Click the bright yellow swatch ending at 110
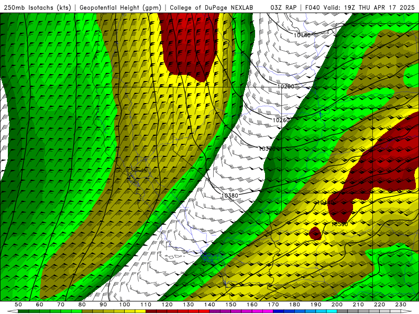419x314 pixels. 140,311
